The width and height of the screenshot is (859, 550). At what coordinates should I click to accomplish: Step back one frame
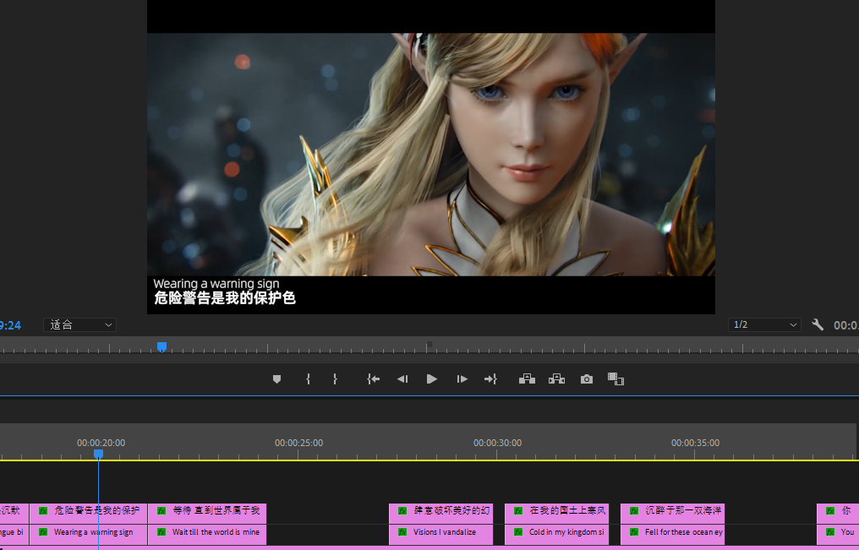402,379
